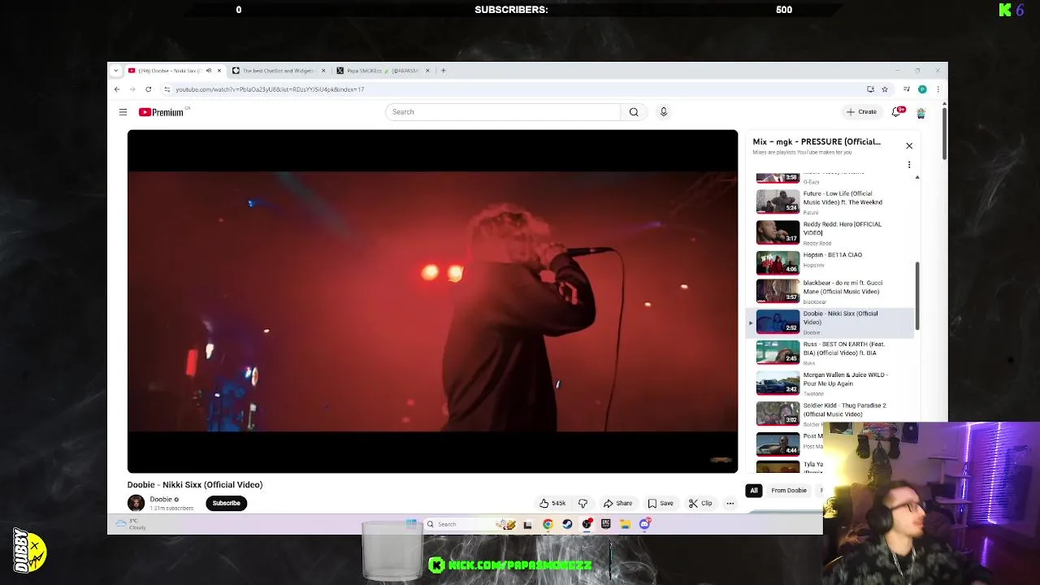Click the page vertical scrollbar
Image resolution: width=1040 pixels, height=585 pixels.
[944, 133]
